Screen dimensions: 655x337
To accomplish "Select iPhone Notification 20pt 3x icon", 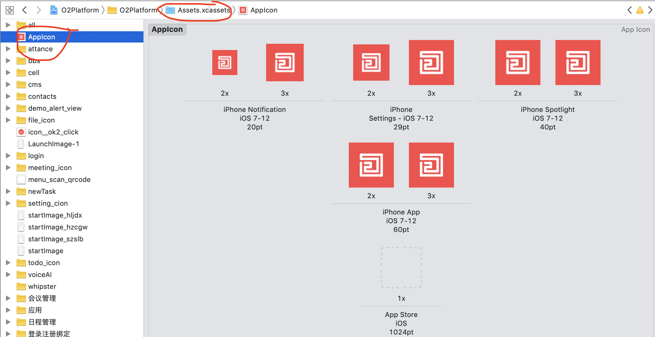I will (285, 63).
